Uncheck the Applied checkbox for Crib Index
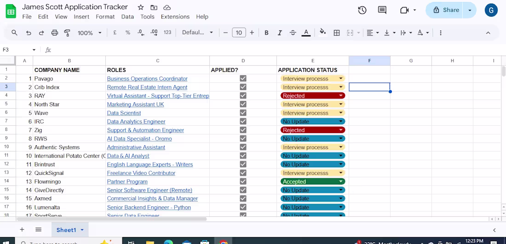Image resolution: width=506 pixels, height=244 pixels. coord(243,87)
